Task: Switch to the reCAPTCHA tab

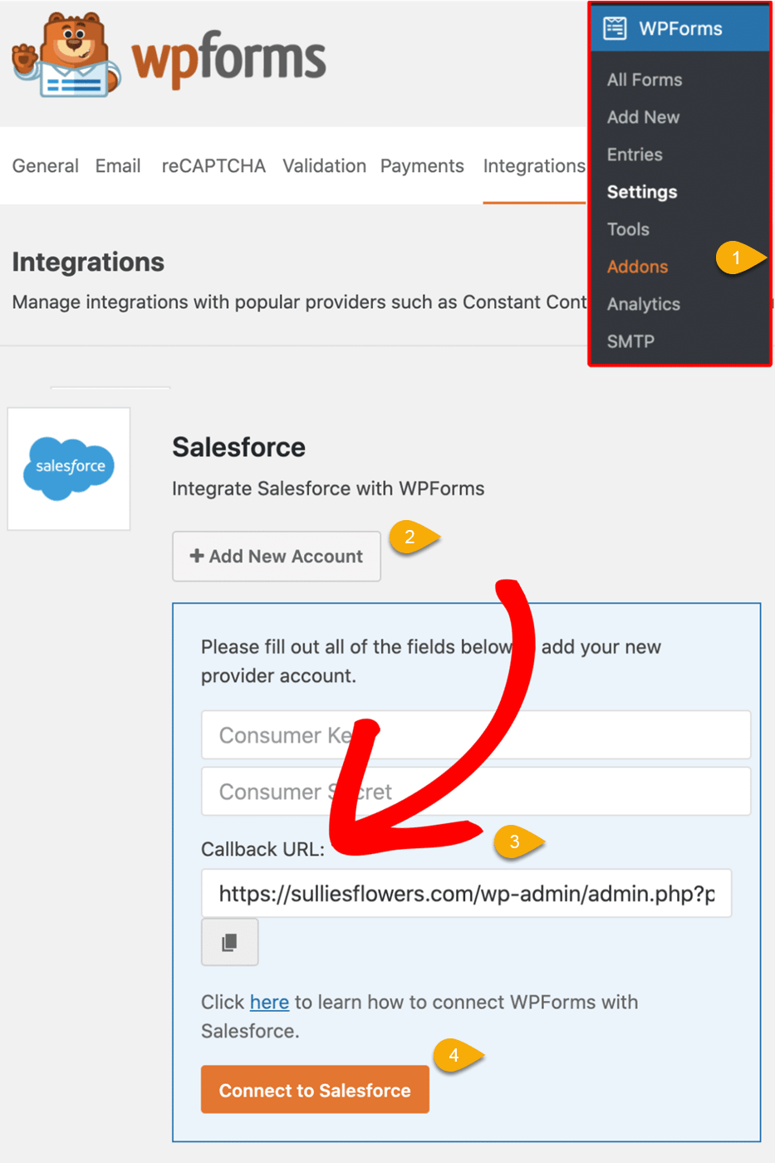Action: [213, 165]
